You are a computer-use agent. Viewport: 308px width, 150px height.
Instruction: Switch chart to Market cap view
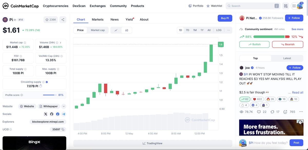coord(98,30)
